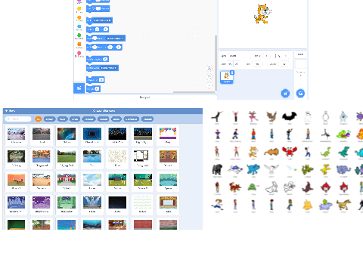Choose the nebula galaxy backdrop

click(67, 135)
